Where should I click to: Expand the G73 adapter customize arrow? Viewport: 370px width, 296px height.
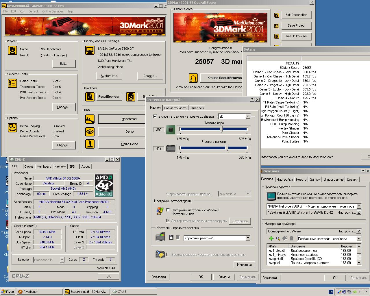[359, 212]
